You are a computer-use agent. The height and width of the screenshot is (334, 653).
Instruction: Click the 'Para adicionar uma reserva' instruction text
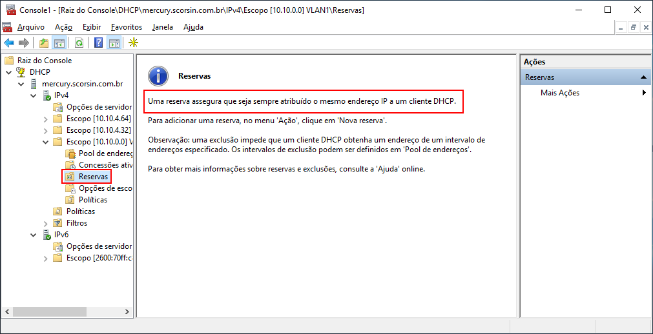tap(268, 121)
